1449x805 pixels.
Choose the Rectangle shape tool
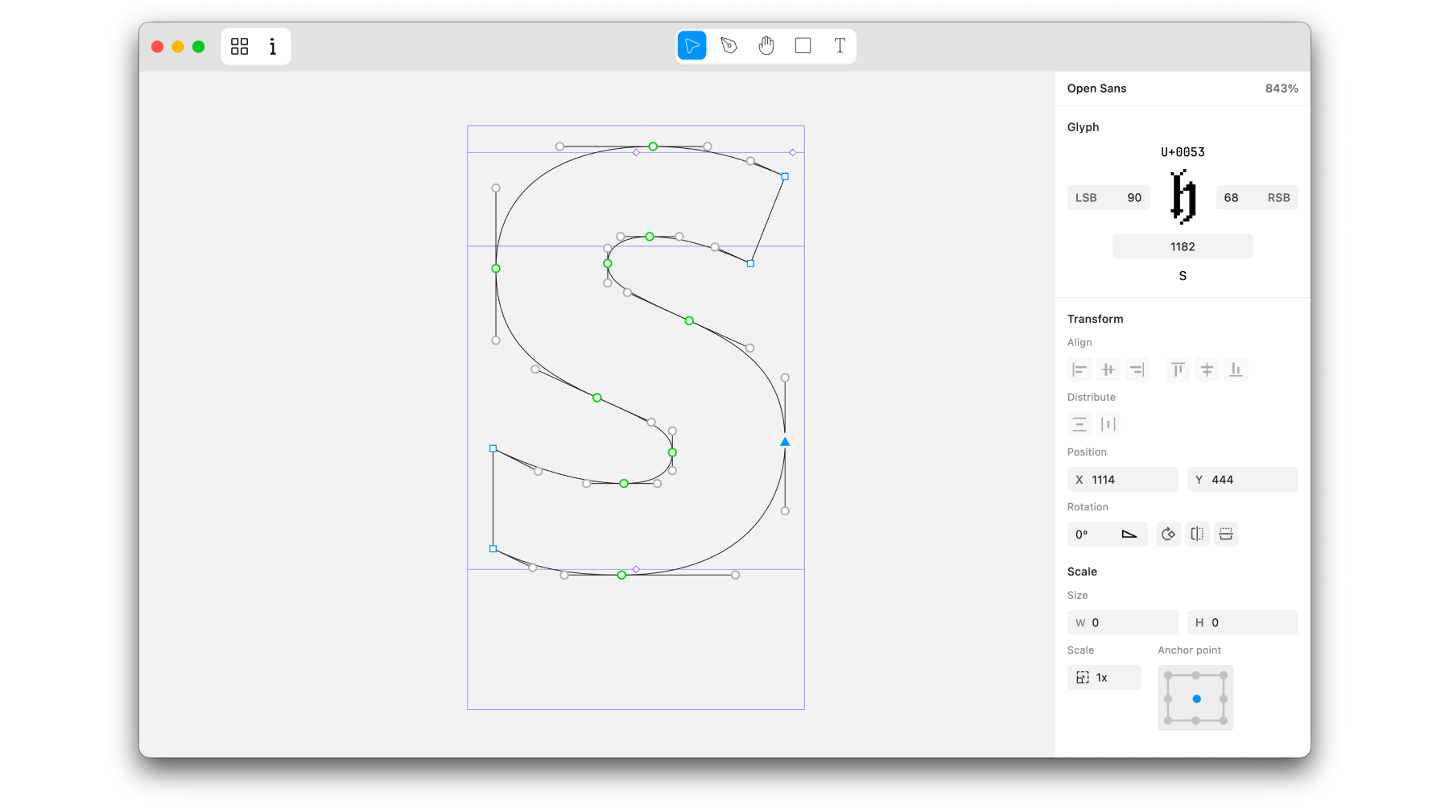click(x=803, y=46)
